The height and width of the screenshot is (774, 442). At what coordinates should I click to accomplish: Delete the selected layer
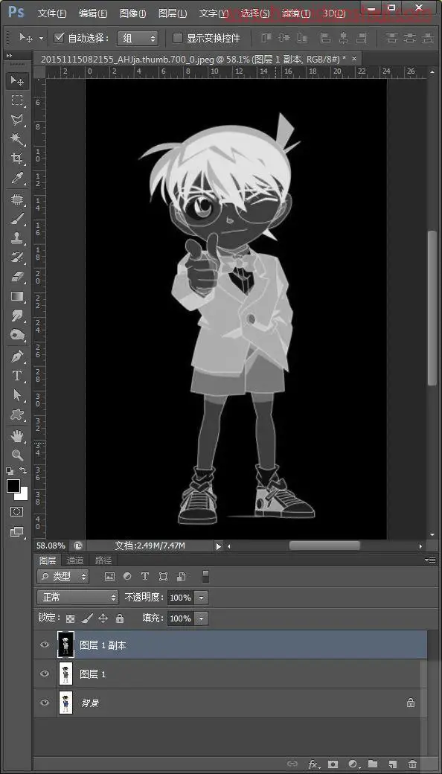click(x=413, y=764)
